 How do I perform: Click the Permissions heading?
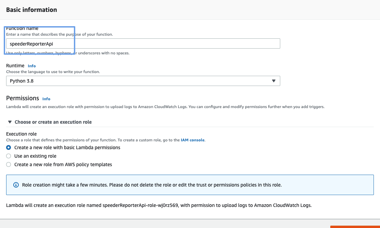(22, 98)
